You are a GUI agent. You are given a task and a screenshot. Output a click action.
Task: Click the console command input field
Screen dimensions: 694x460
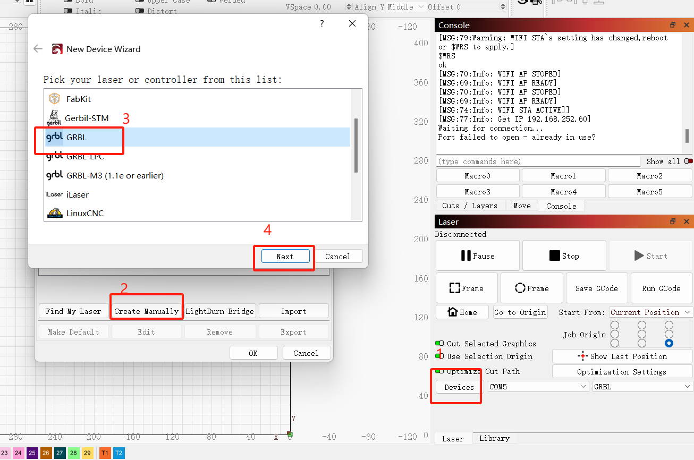538,161
